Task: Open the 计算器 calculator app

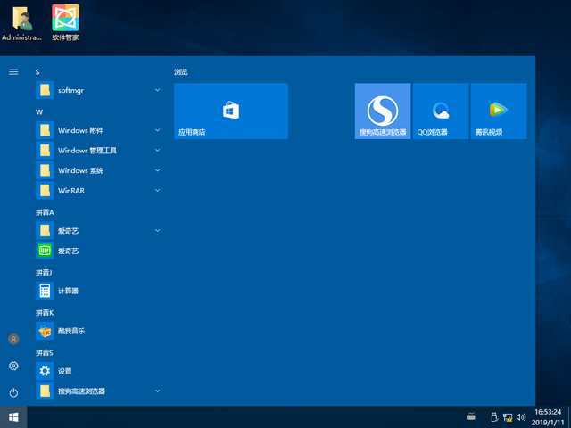Action: click(x=70, y=291)
